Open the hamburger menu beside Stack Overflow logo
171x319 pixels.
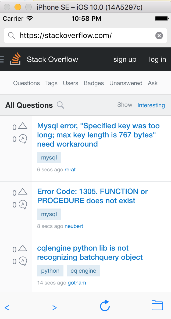2,59
